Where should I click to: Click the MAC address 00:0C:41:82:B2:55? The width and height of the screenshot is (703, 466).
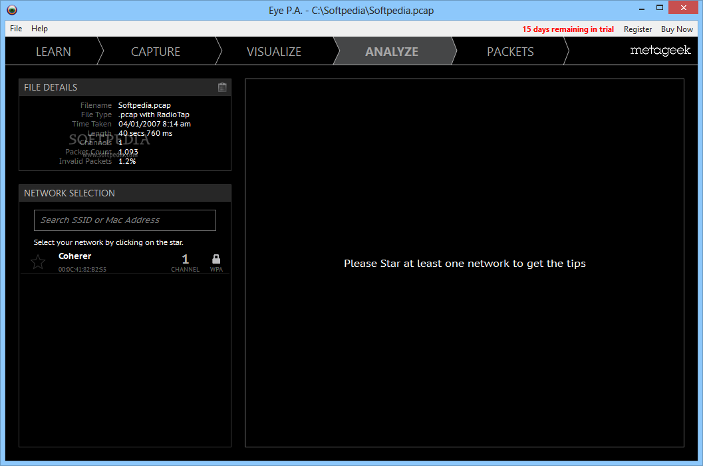pyautogui.click(x=82, y=270)
